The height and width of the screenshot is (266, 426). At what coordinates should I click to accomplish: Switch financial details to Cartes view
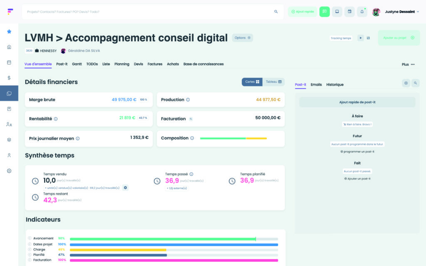pyautogui.click(x=252, y=82)
